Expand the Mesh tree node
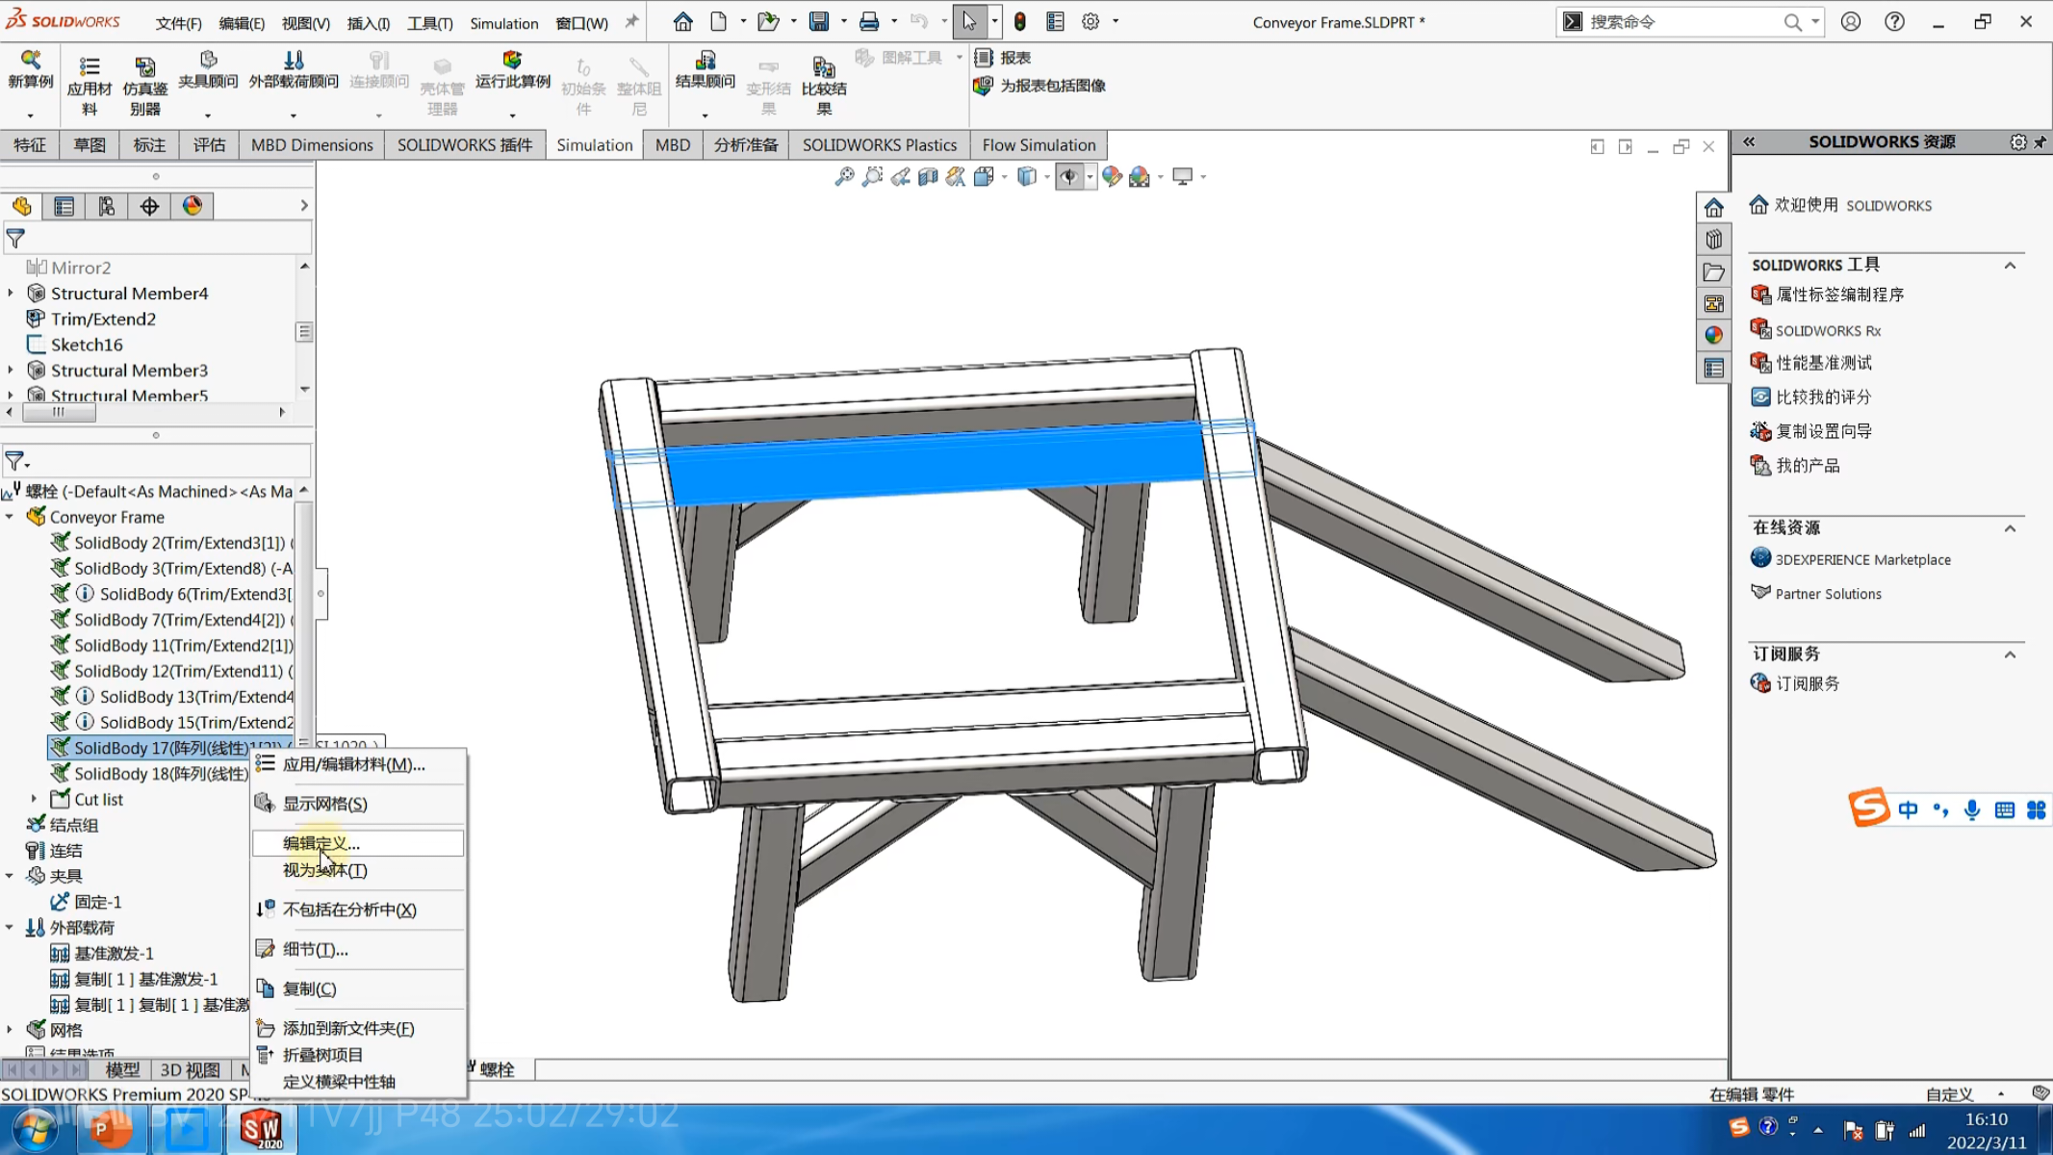 pyautogui.click(x=10, y=1030)
